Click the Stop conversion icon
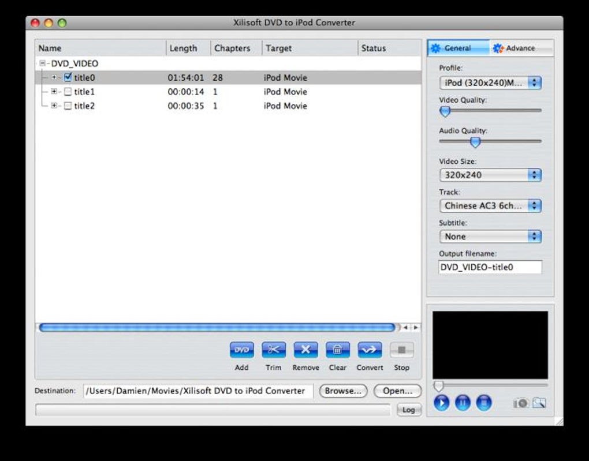 click(x=401, y=350)
